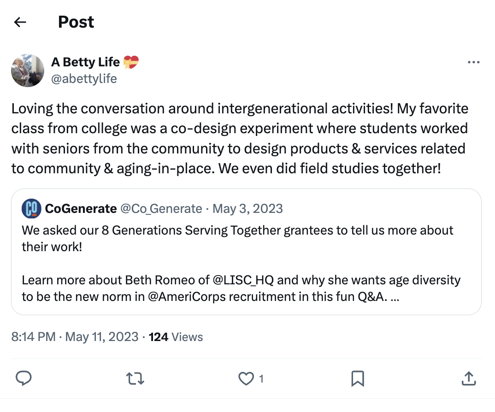Click the @Co_Generate handle
Viewport: 495px width, 412px height.
[161, 209]
